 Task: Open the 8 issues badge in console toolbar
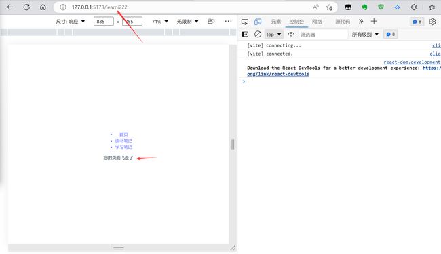pyautogui.click(x=391, y=35)
